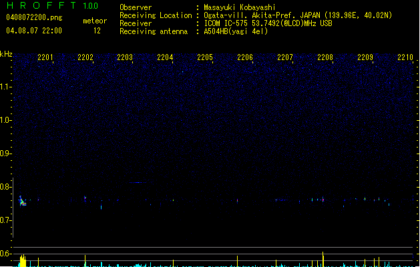Screen dimensions: 420x267
Task: Select the filename 0408072200.png
Action: coord(34,17)
